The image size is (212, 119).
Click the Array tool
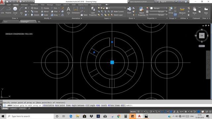[54, 15]
